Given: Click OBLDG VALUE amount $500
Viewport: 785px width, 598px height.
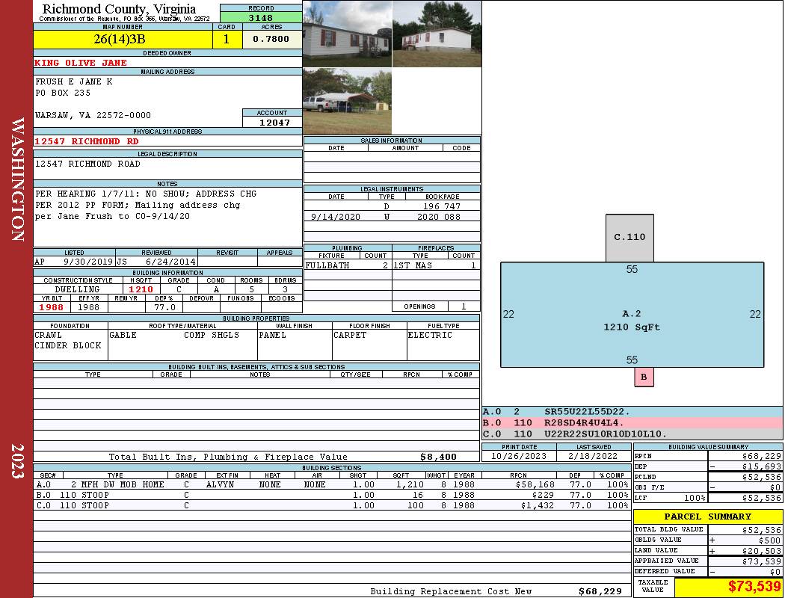Looking at the screenshot, I should click(x=769, y=540).
